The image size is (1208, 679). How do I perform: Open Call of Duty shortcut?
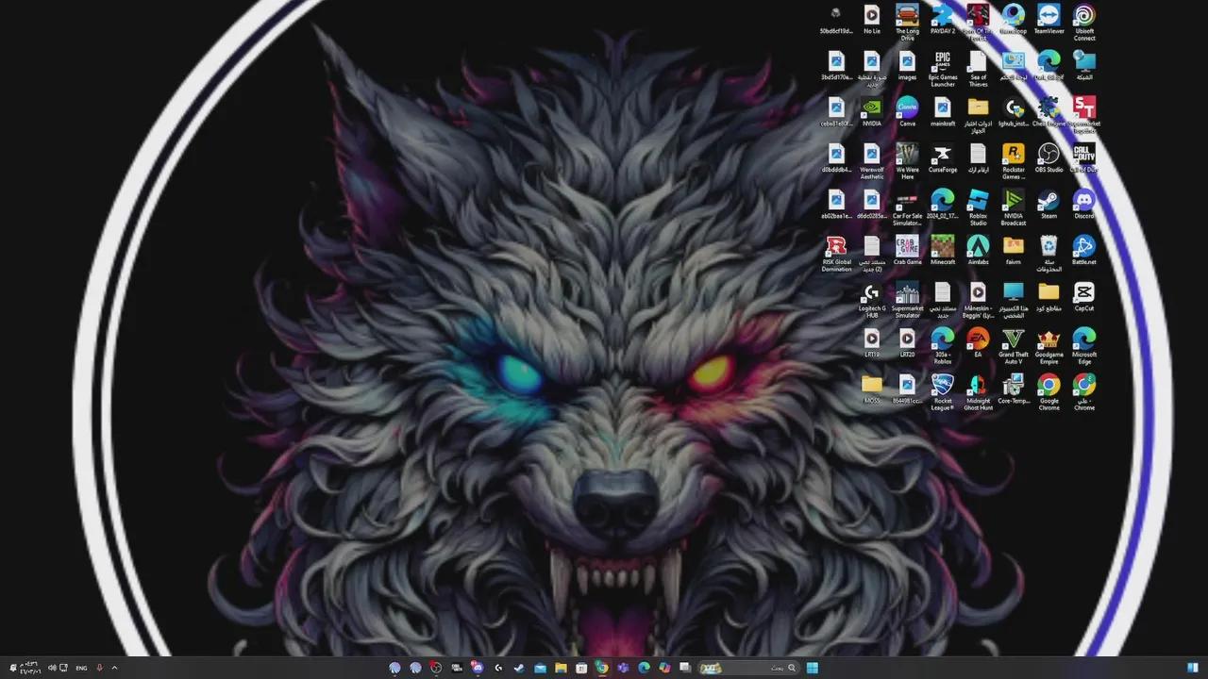coord(1084,157)
